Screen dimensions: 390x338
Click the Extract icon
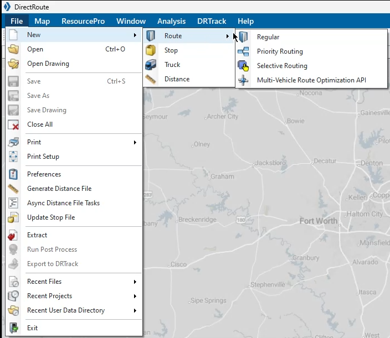pyautogui.click(x=13, y=235)
